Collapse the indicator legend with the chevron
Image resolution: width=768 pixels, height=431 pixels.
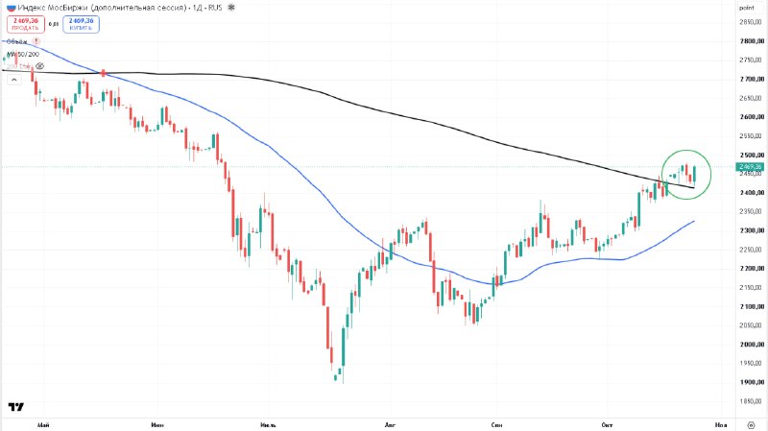14,80
